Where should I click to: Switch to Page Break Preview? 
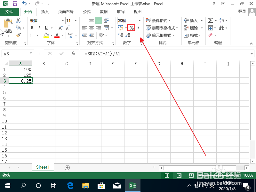(191, 175)
